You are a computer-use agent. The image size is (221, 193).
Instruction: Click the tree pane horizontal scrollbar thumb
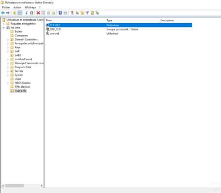click(x=14, y=186)
